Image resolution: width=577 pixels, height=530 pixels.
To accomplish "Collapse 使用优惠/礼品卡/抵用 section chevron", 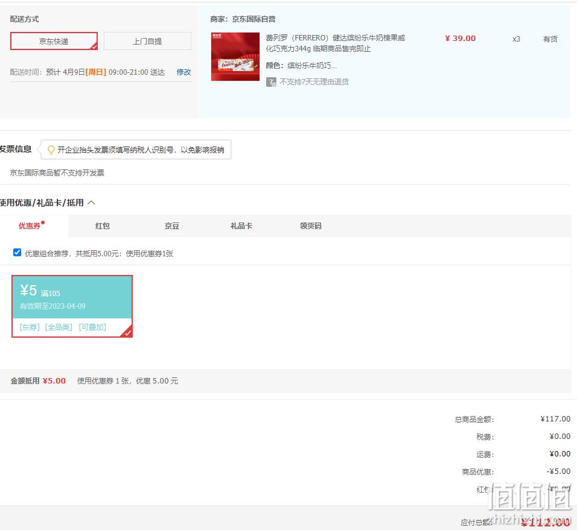I will 91,203.
